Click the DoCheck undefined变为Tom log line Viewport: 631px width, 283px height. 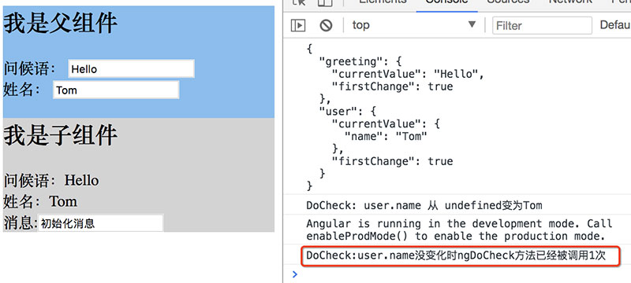[x=424, y=206]
